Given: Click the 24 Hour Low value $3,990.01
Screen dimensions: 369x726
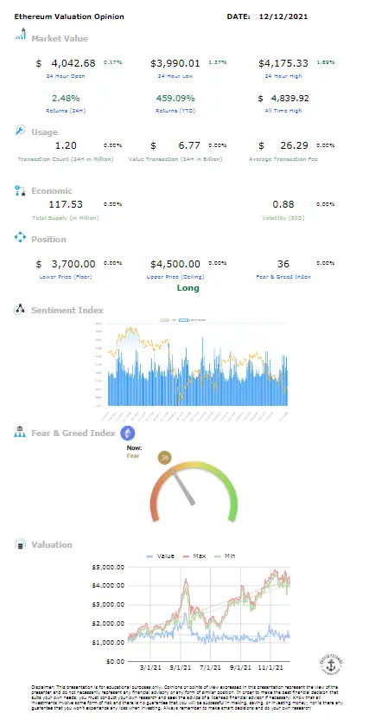Looking at the screenshot, I should click(175, 63).
